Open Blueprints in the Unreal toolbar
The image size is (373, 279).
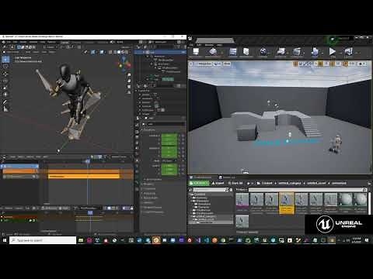point(281,52)
